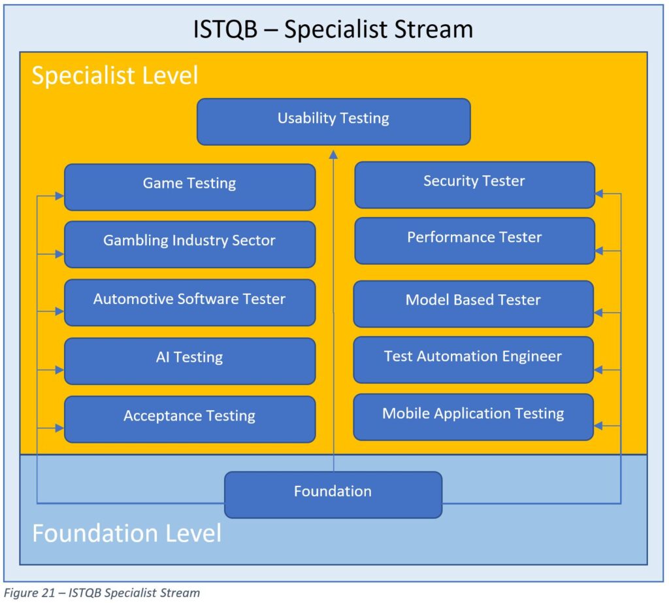Select the Foundation box
This screenshot has height=603, width=669.
point(333,495)
